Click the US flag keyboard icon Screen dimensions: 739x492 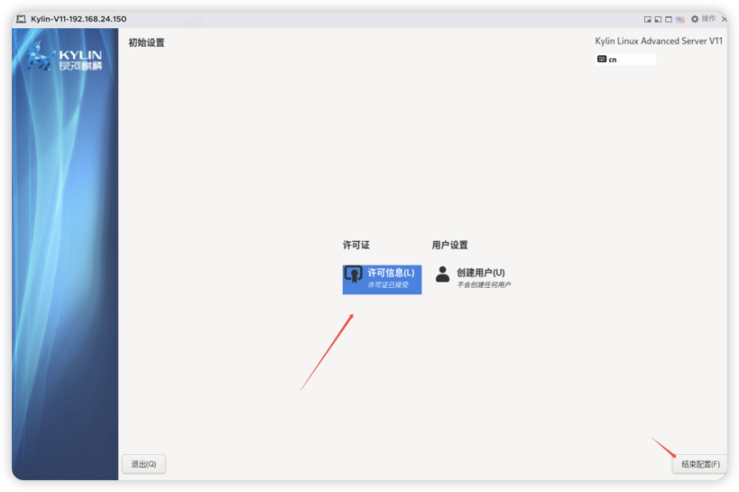pyautogui.click(x=680, y=19)
